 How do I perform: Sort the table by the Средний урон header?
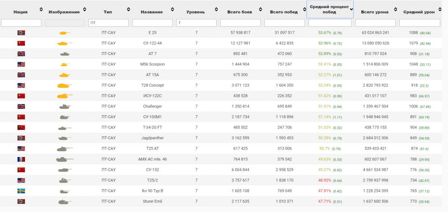(419, 12)
